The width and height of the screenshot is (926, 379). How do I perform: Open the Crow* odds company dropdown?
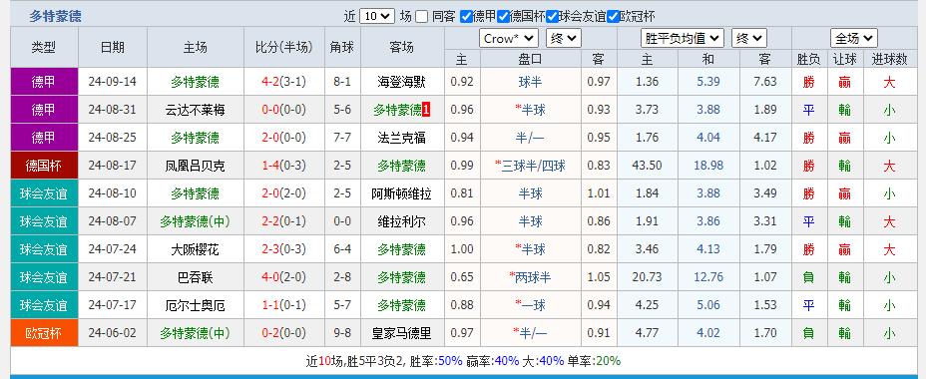[509, 38]
